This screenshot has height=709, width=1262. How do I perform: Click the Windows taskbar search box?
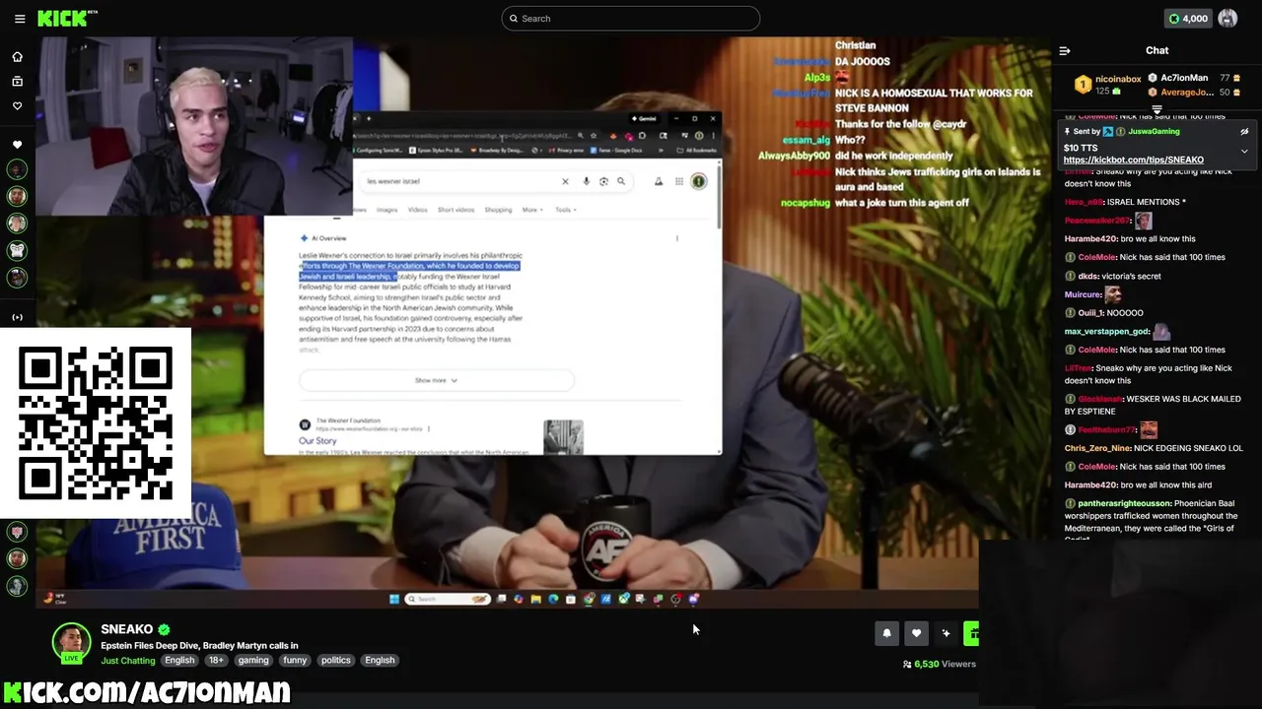click(x=448, y=599)
